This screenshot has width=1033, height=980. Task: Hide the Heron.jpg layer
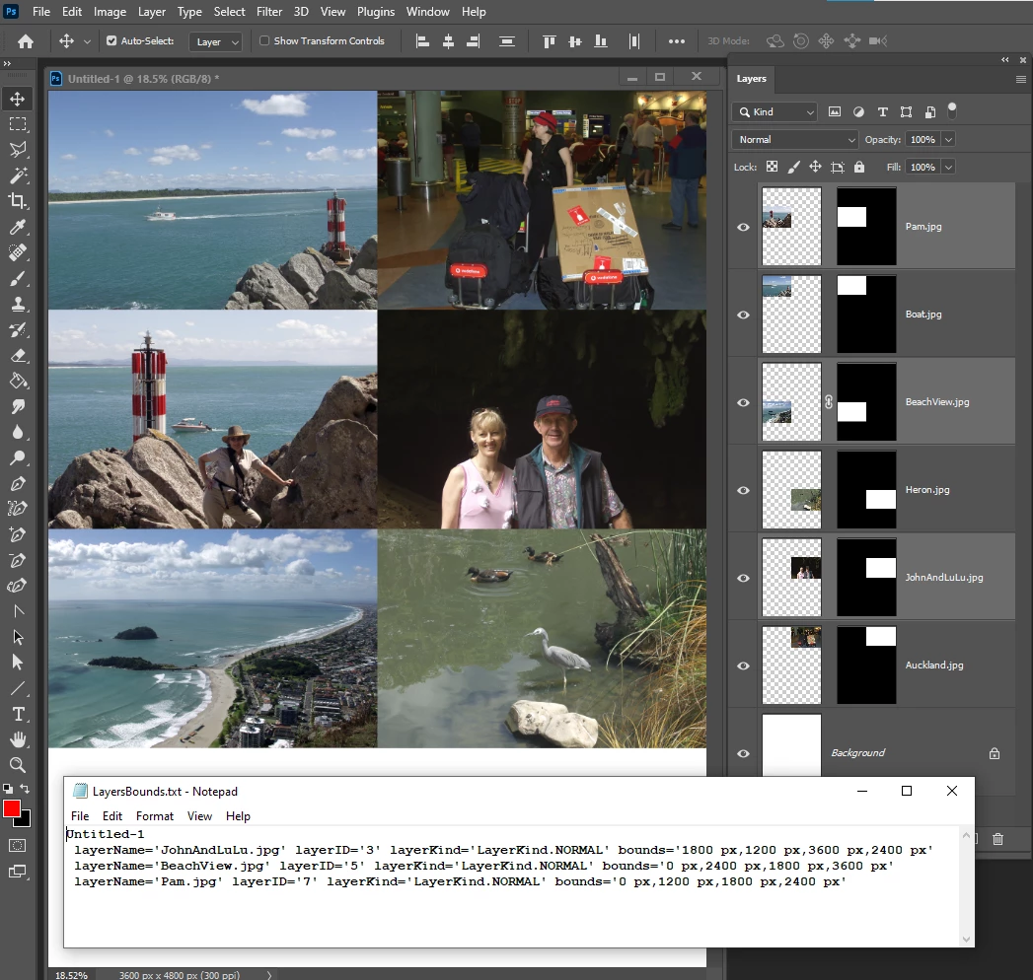coord(743,490)
